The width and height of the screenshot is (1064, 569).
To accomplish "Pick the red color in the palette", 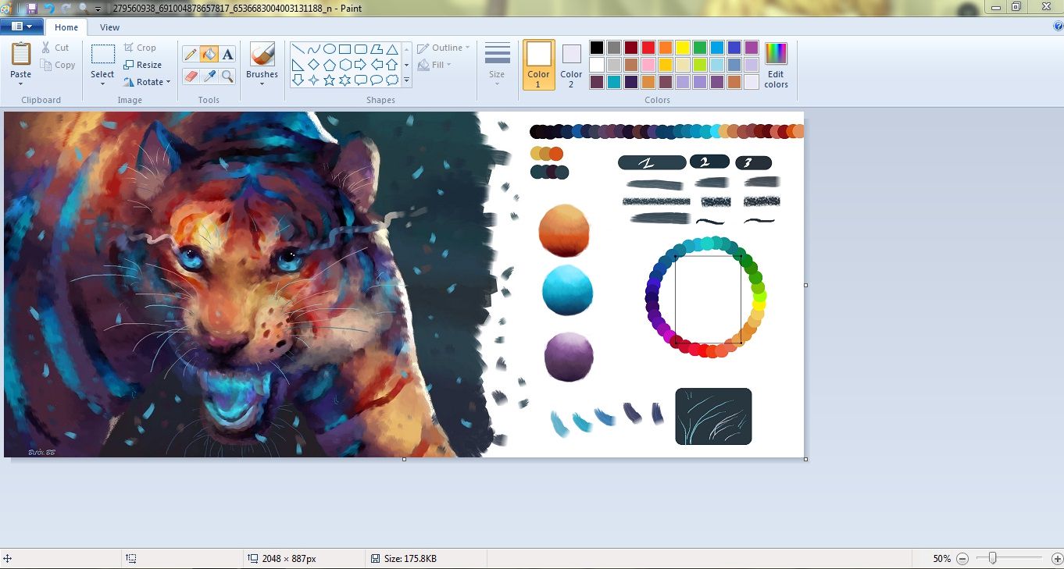I will click(x=648, y=48).
